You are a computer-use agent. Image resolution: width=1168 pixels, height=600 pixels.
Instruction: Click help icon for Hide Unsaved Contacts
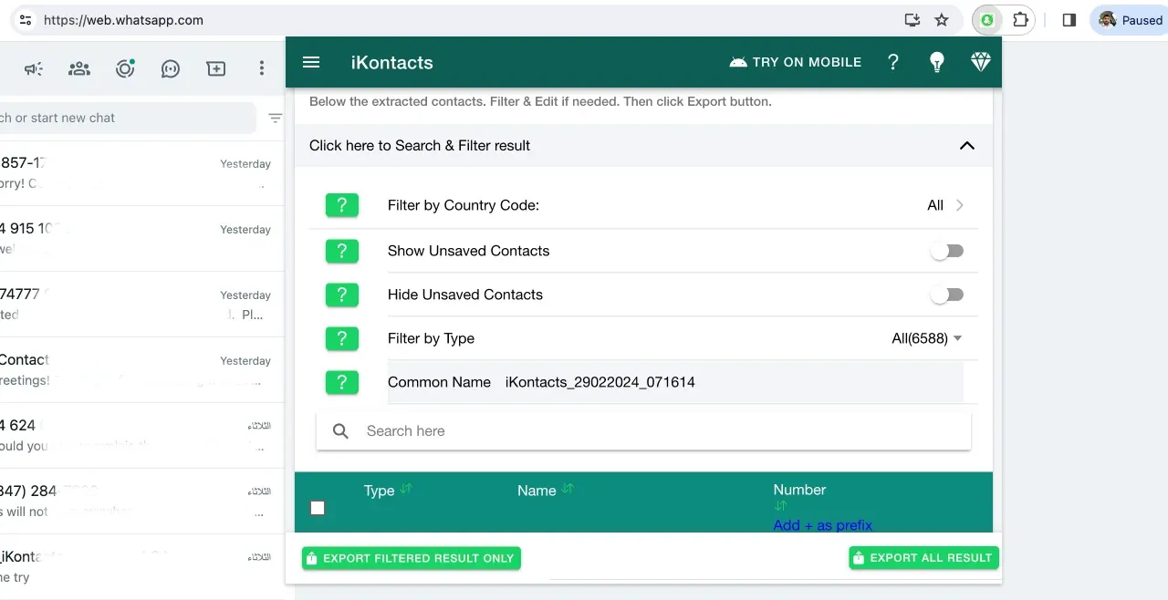[x=342, y=295]
